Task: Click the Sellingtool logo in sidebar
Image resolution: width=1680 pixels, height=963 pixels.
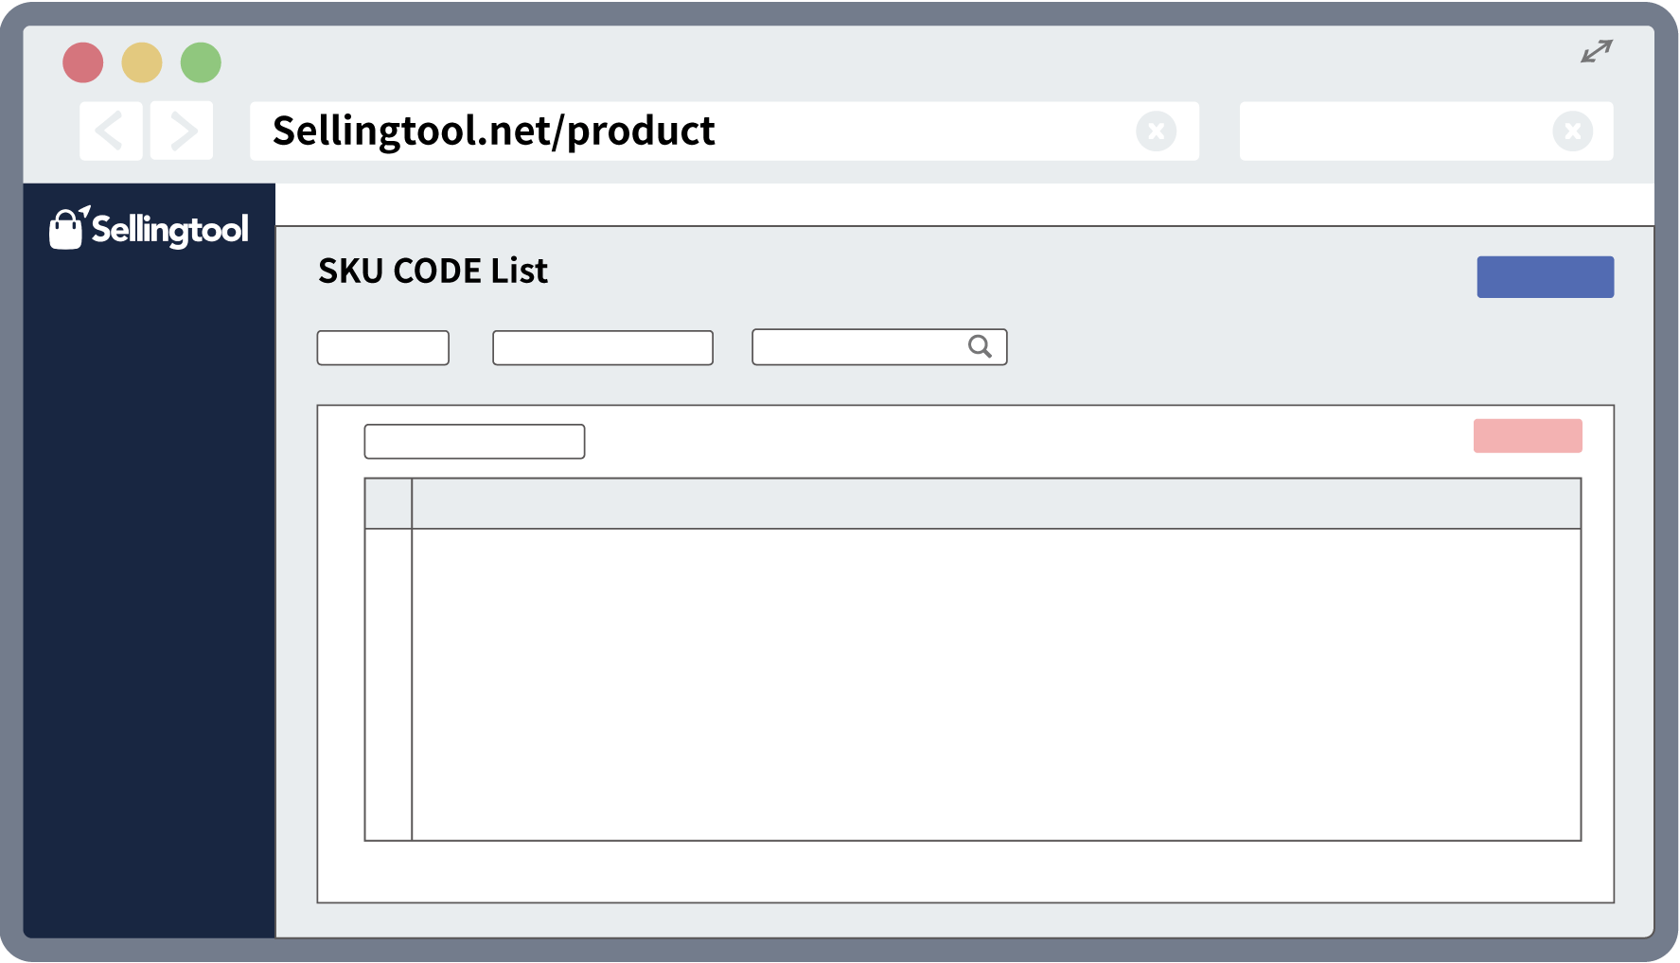Action: pos(149,228)
